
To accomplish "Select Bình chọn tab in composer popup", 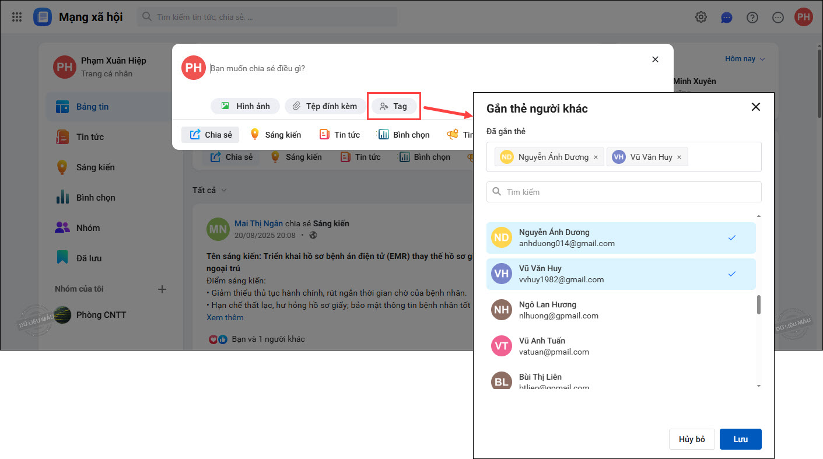I will coord(404,135).
